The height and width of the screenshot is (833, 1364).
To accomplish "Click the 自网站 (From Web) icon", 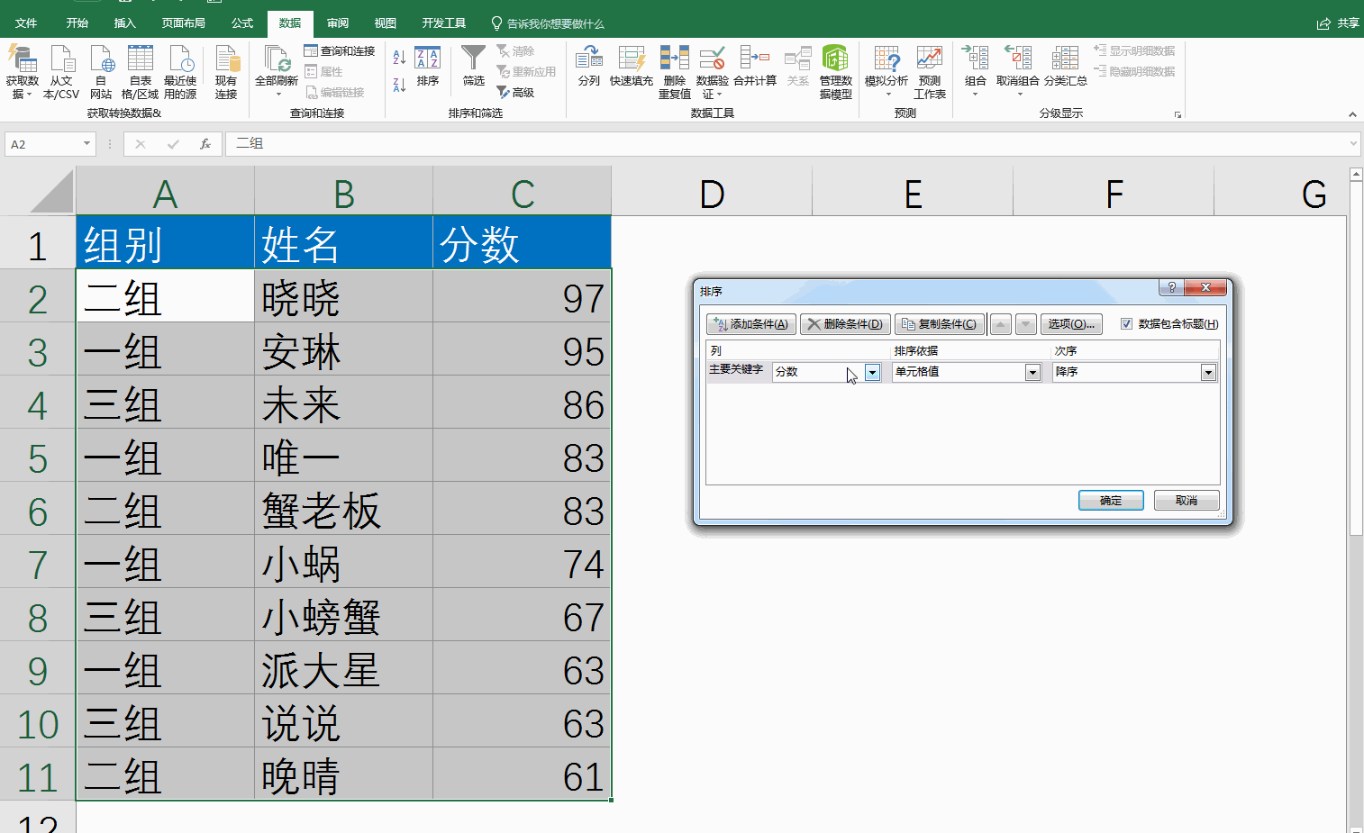I will pyautogui.click(x=101, y=71).
